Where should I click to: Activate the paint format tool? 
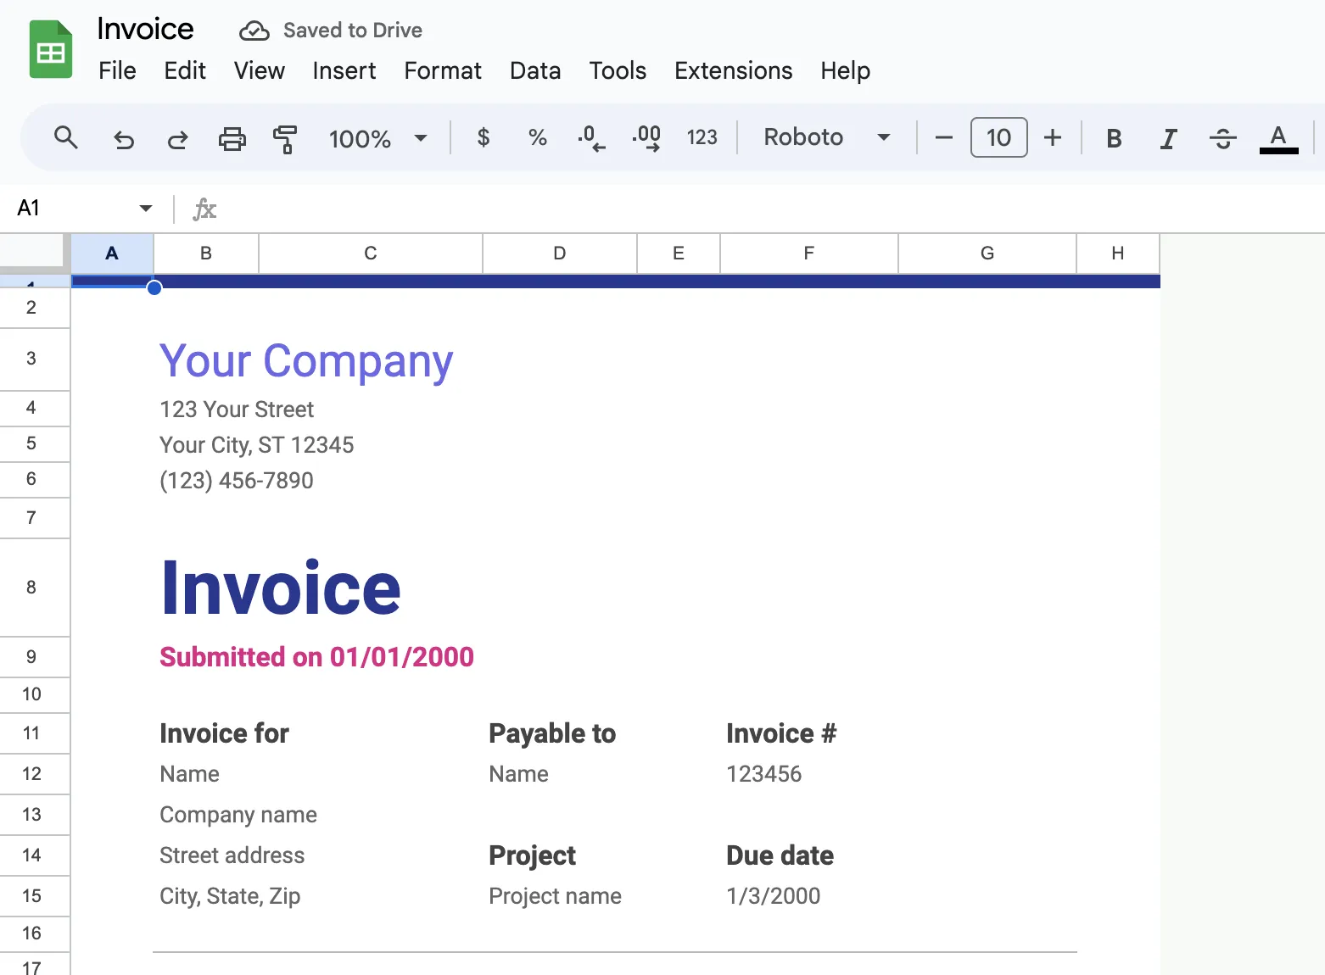[x=285, y=138]
